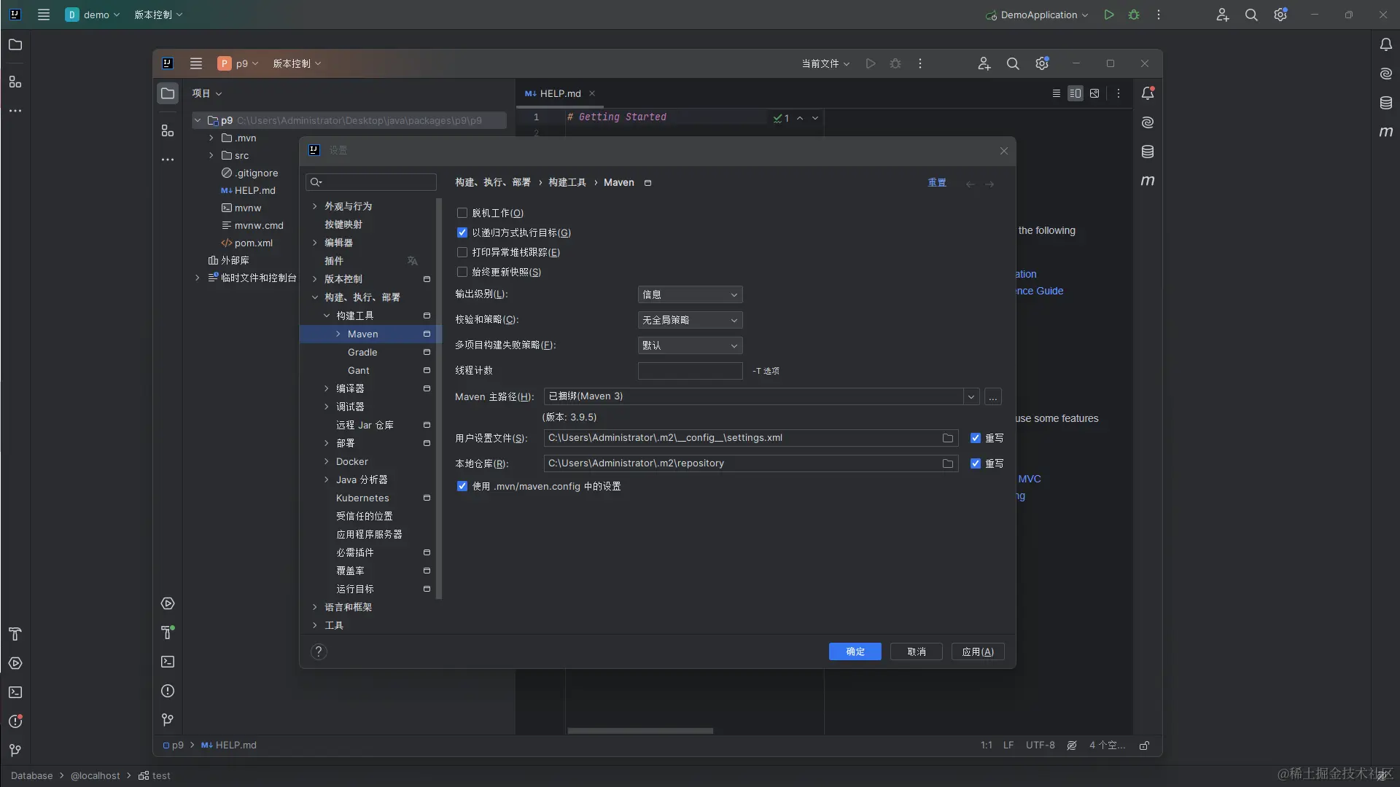Enable 始终更新快照 checkbox
1400x787 pixels.
[x=462, y=272]
